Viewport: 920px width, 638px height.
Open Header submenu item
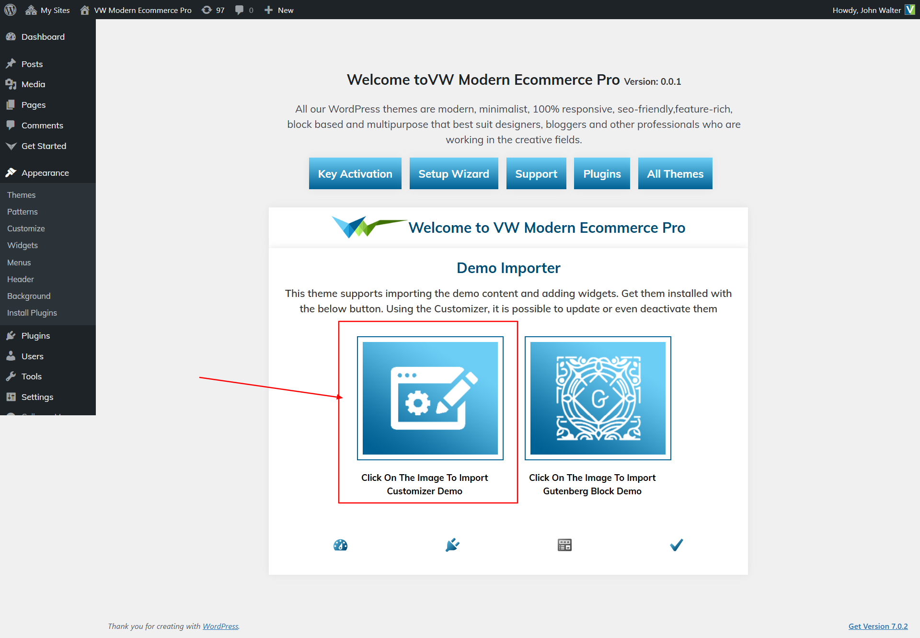point(21,279)
